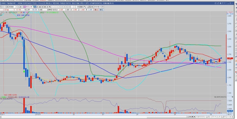
Task: Click the playback speed slider at bottom
Action: click(201, 117)
